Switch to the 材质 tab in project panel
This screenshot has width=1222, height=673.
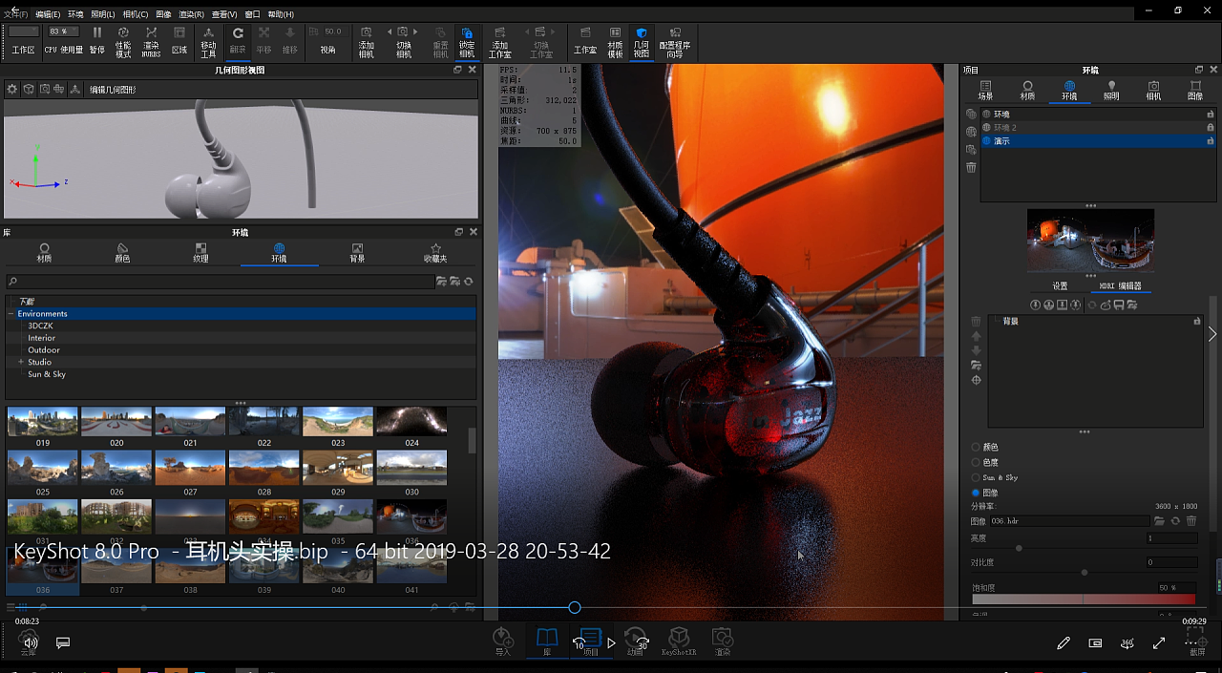click(1027, 90)
